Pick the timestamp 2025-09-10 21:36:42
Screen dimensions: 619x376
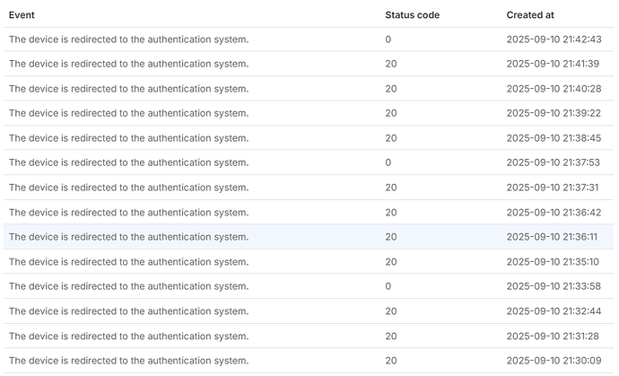559,213
